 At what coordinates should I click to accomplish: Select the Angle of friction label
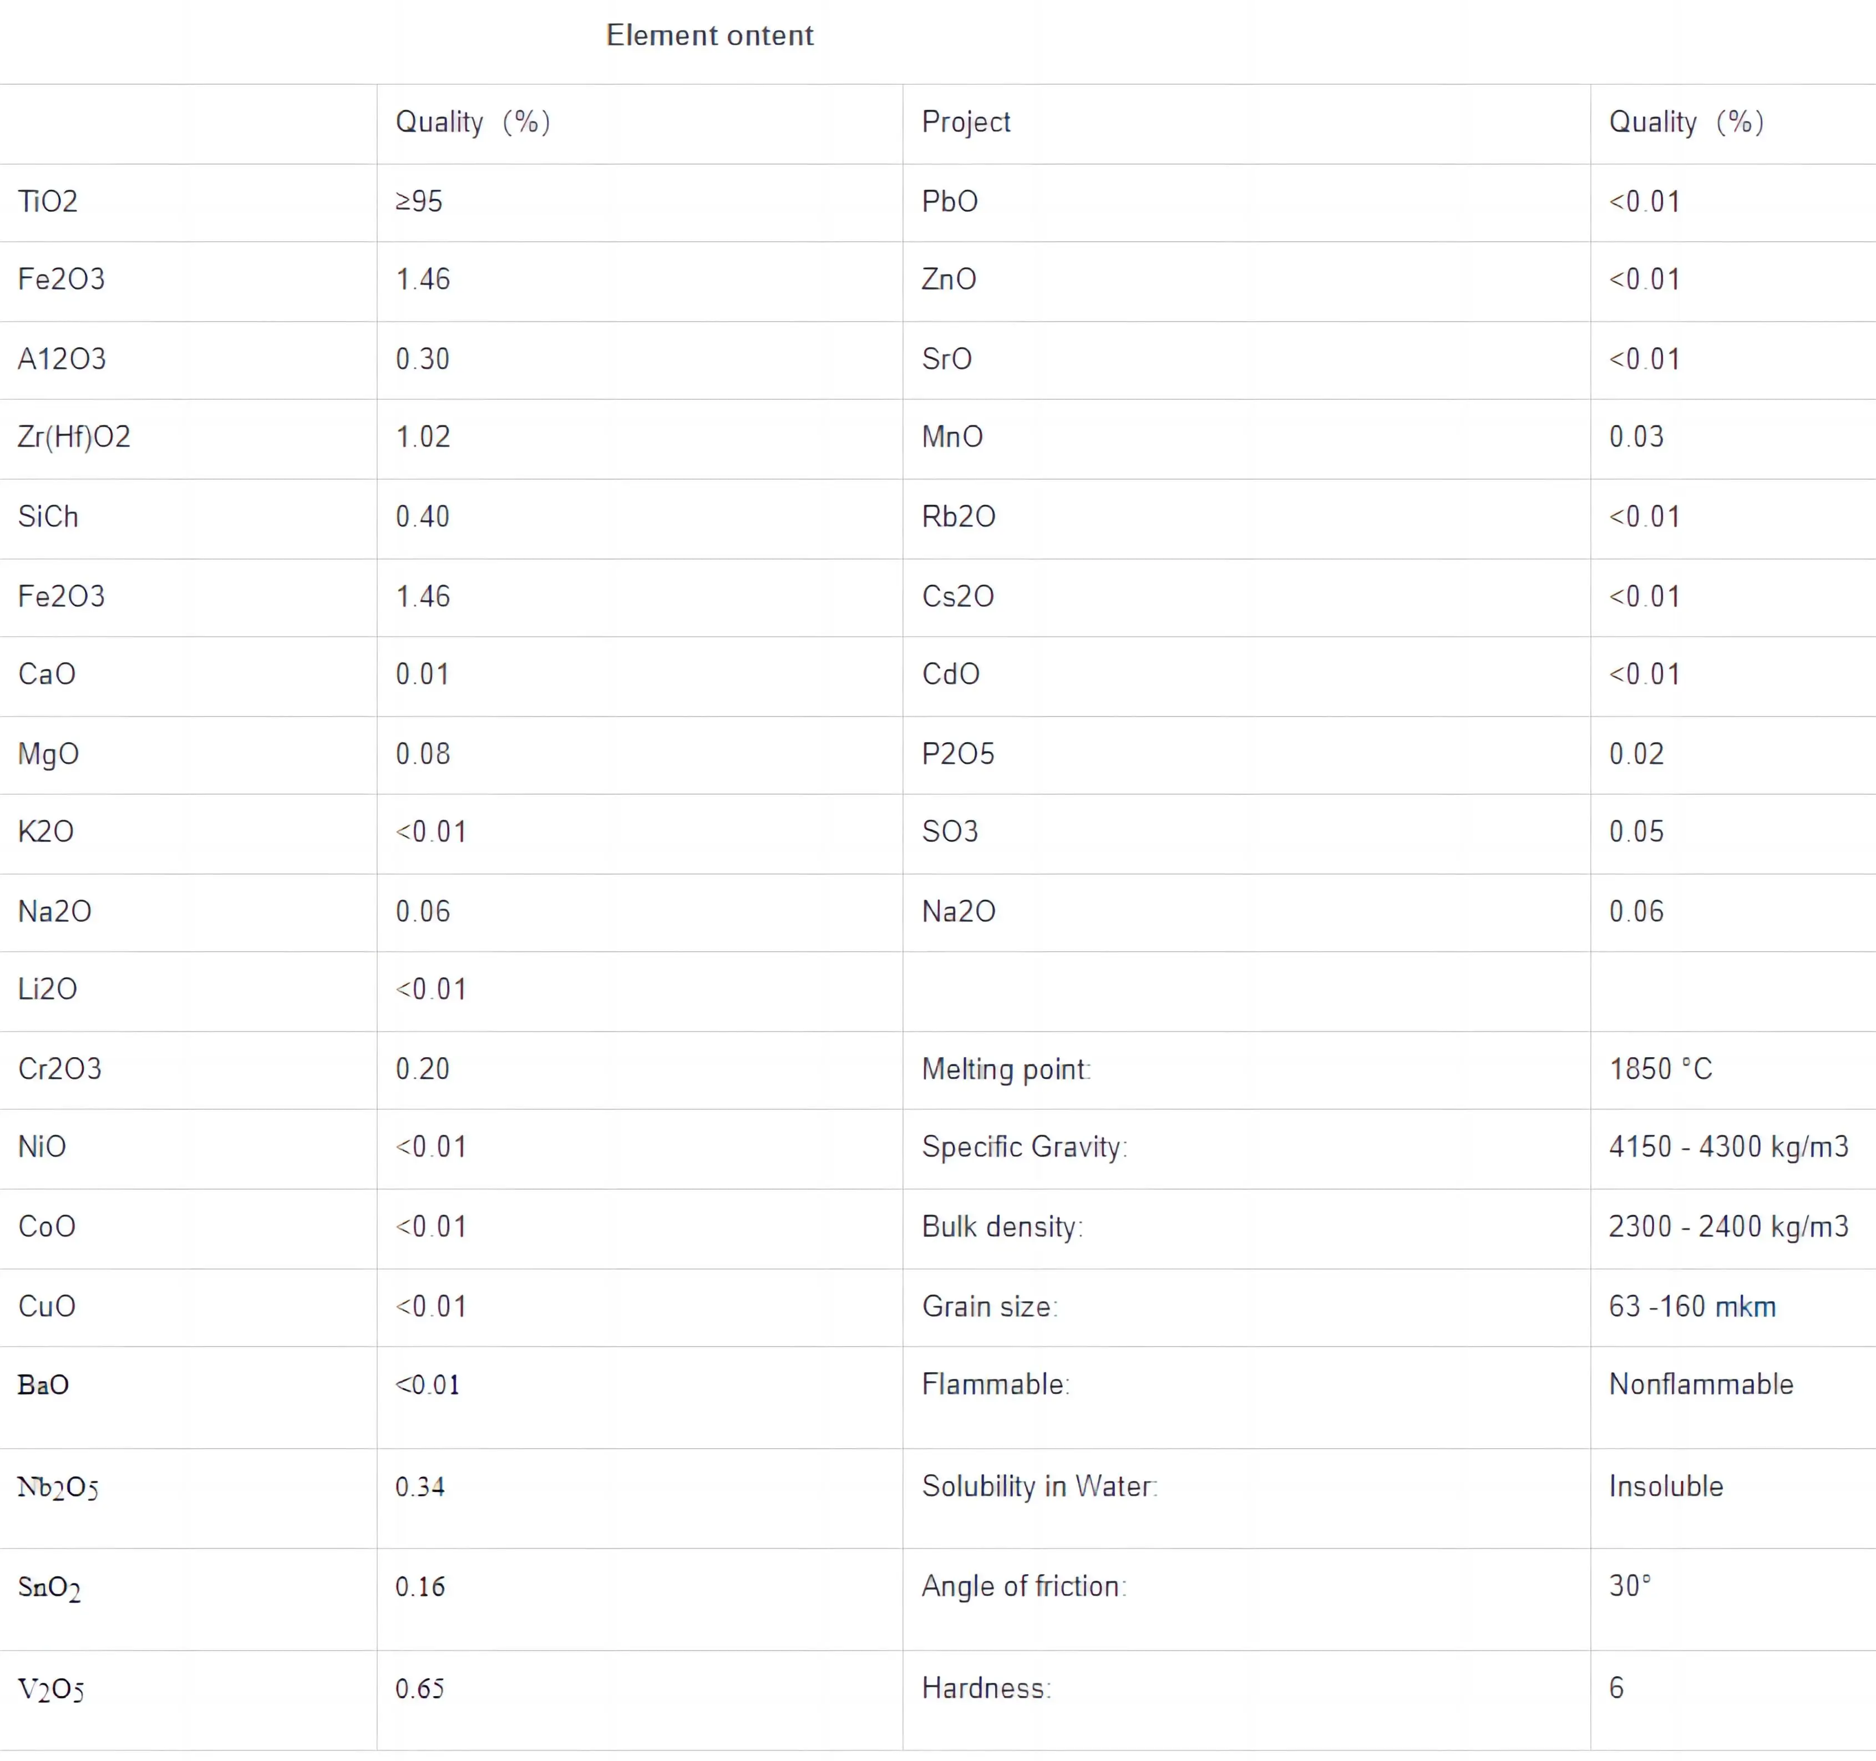point(1024,1586)
